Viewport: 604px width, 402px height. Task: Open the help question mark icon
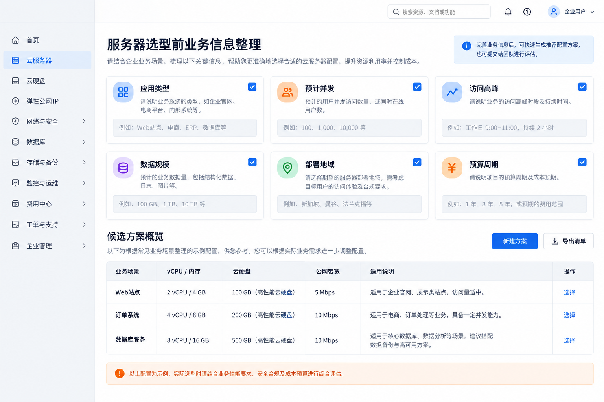coord(527,12)
